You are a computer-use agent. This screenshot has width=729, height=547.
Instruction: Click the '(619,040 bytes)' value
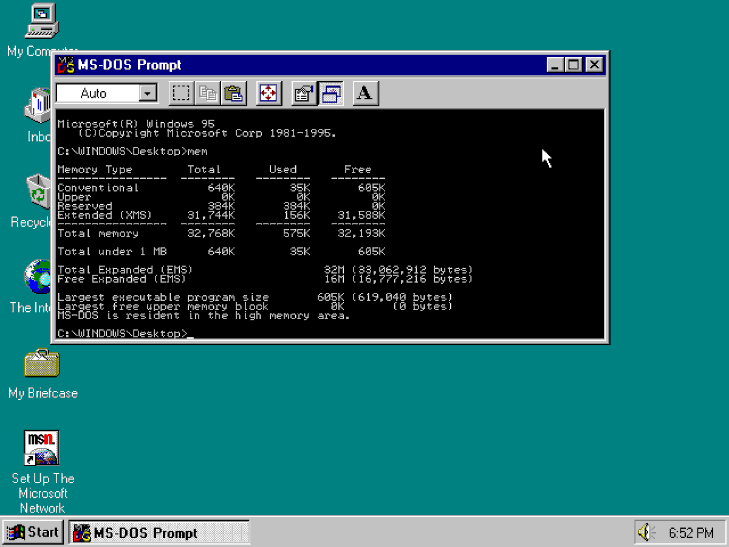point(402,297)
